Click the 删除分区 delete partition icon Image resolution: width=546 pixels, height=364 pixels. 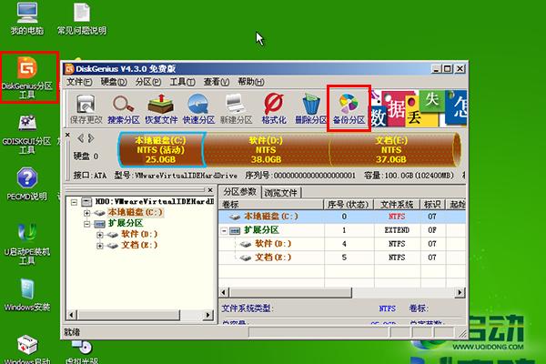coord(311,109)
